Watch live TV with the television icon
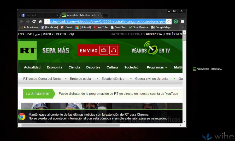Viewport: 235px width, 141px height. pos(104,50)
